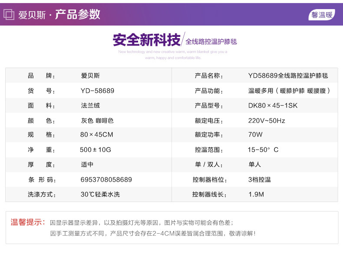Click the label 控制器档位:

pos(210,179)
